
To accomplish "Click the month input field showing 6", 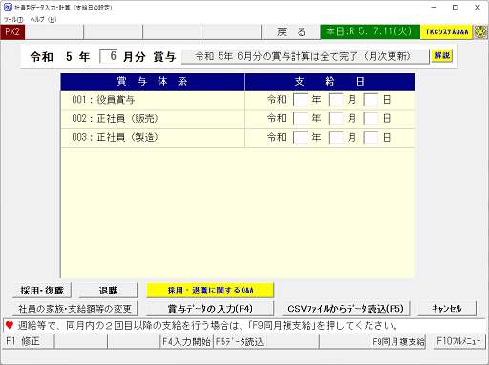I will click(108, 56).
